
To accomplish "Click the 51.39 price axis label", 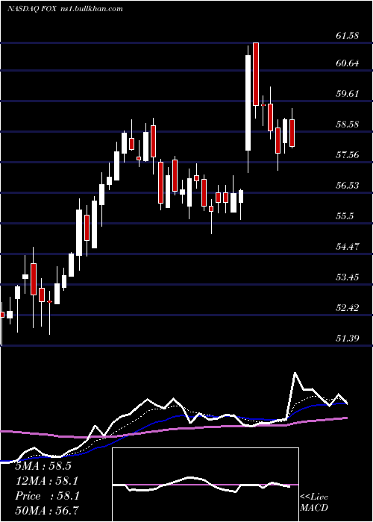I will [348, 338].
